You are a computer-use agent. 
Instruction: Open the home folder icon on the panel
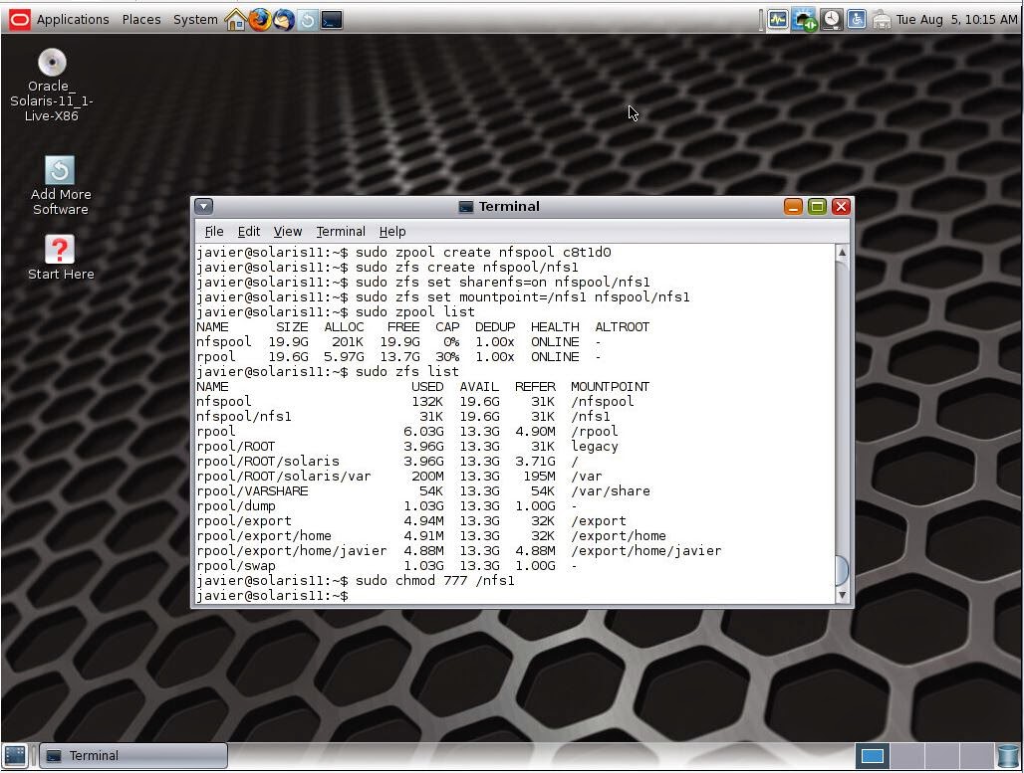click(x=235, y=19)
